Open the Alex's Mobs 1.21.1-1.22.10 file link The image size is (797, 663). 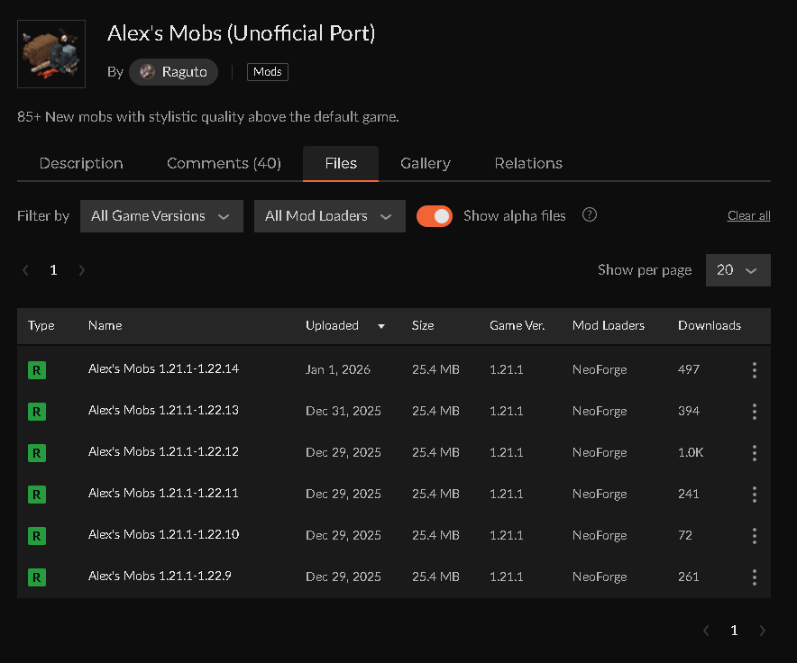(x=163, y=535)
